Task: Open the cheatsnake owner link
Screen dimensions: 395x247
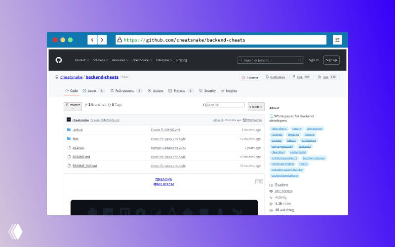Action: tap(71, 77)
